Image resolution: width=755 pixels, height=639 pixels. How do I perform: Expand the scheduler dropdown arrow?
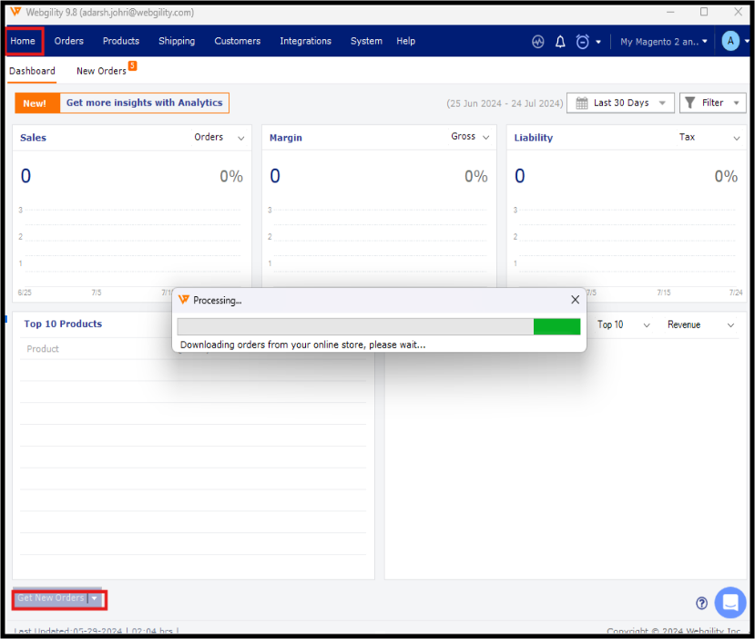(x=598, y=42)
